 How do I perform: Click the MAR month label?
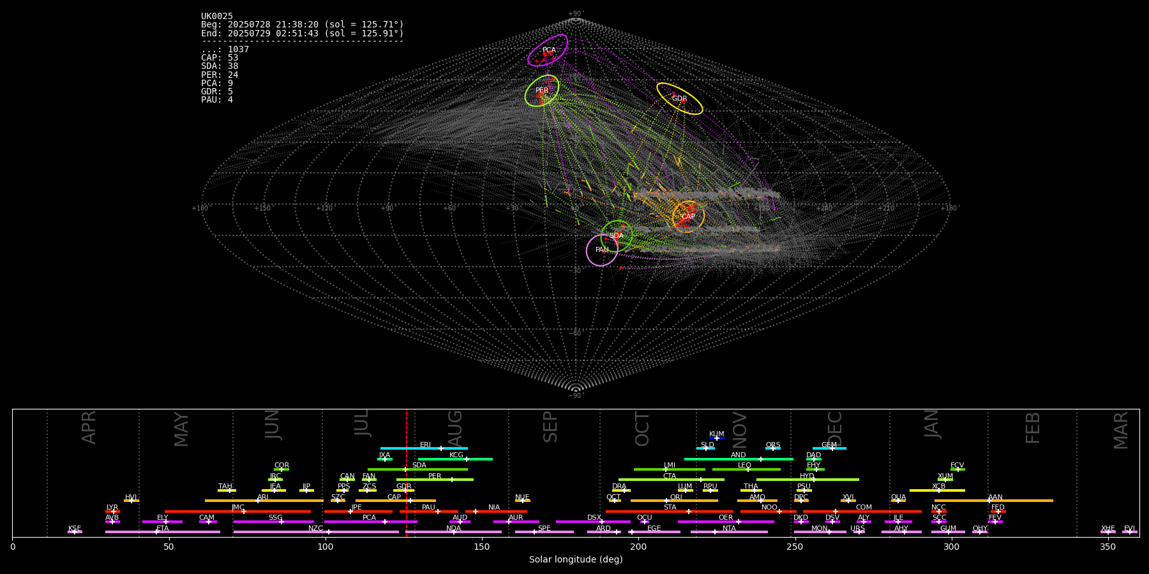1121,430
